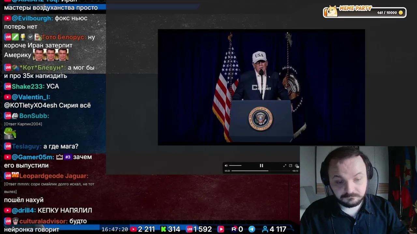Click the Kick viewer count icon
417x234 pixels.
pos(164,229)
